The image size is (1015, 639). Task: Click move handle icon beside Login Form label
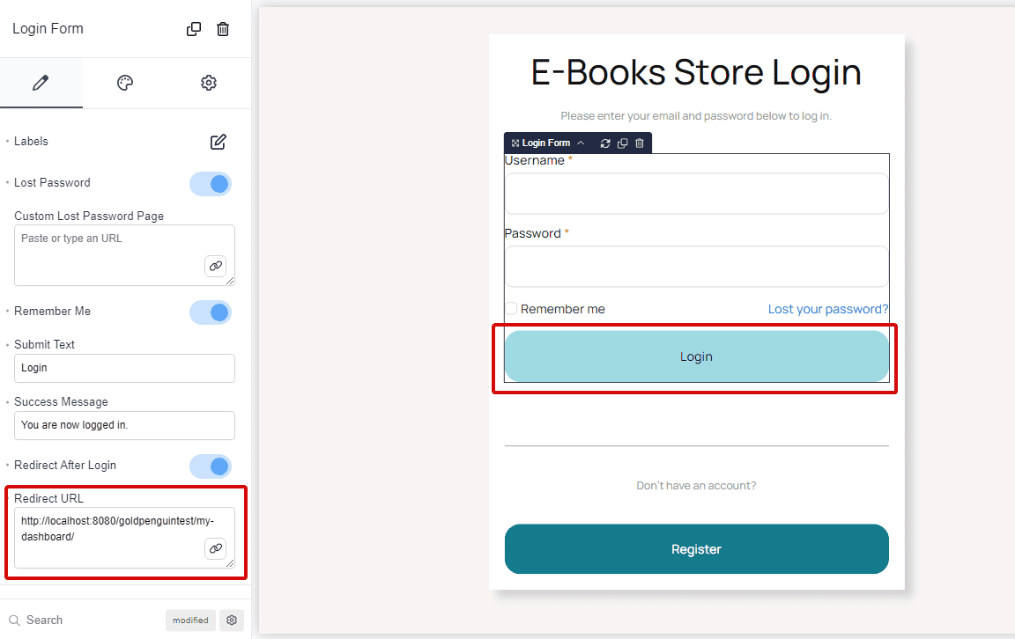coord(515,143)
